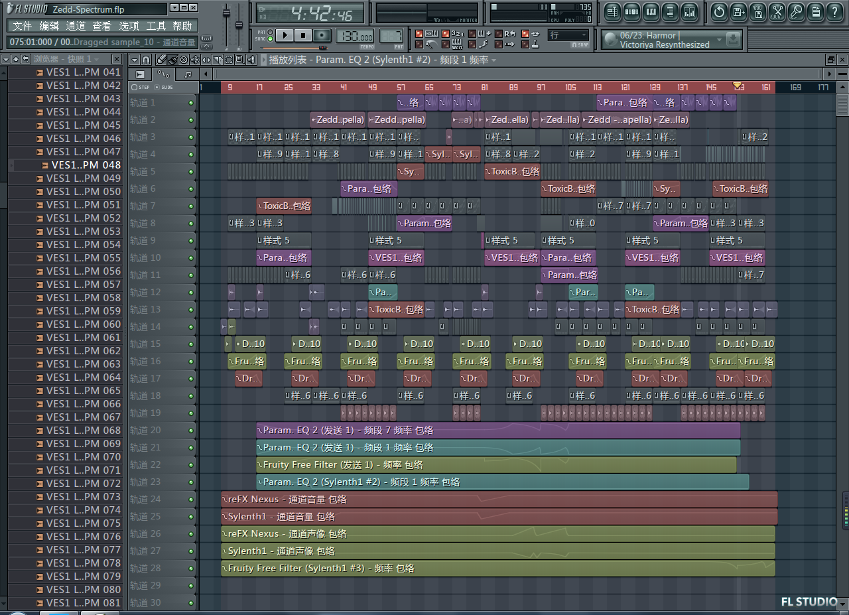Click the Undo circular arrow icon
The width and height of the screenshot is (849, 615).
point(719,12)
